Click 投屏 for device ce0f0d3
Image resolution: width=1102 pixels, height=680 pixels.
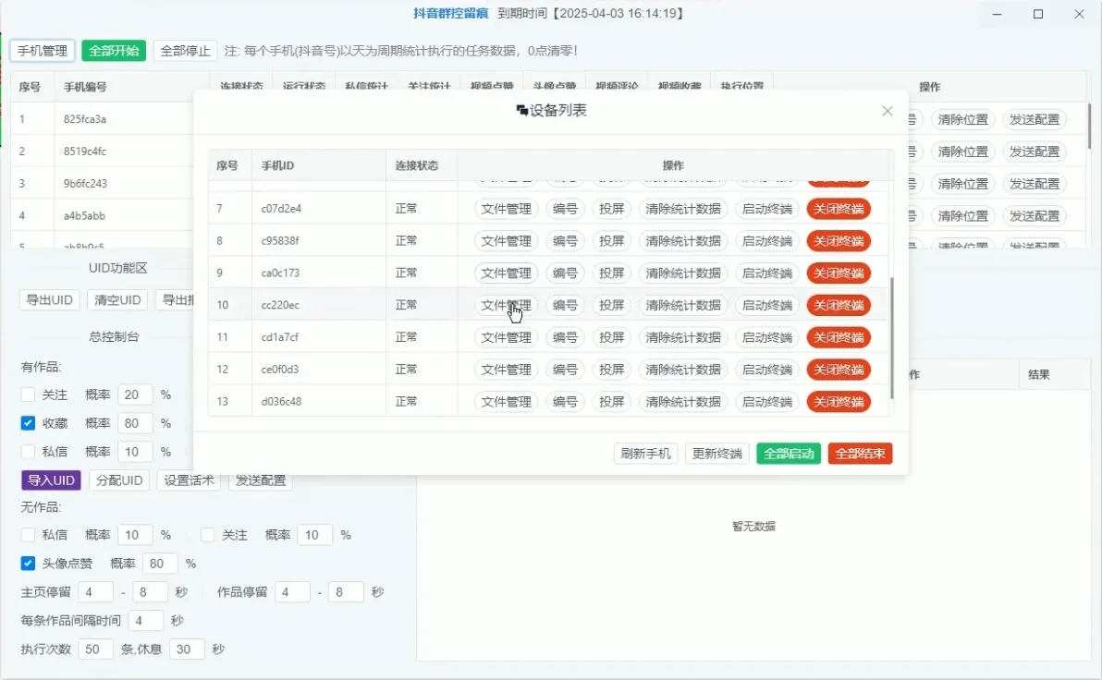[x=611, y=370]
